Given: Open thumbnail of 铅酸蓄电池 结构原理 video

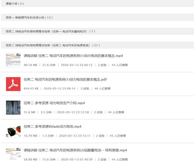Looking at the screenshot, I should [x=13, y=153].
